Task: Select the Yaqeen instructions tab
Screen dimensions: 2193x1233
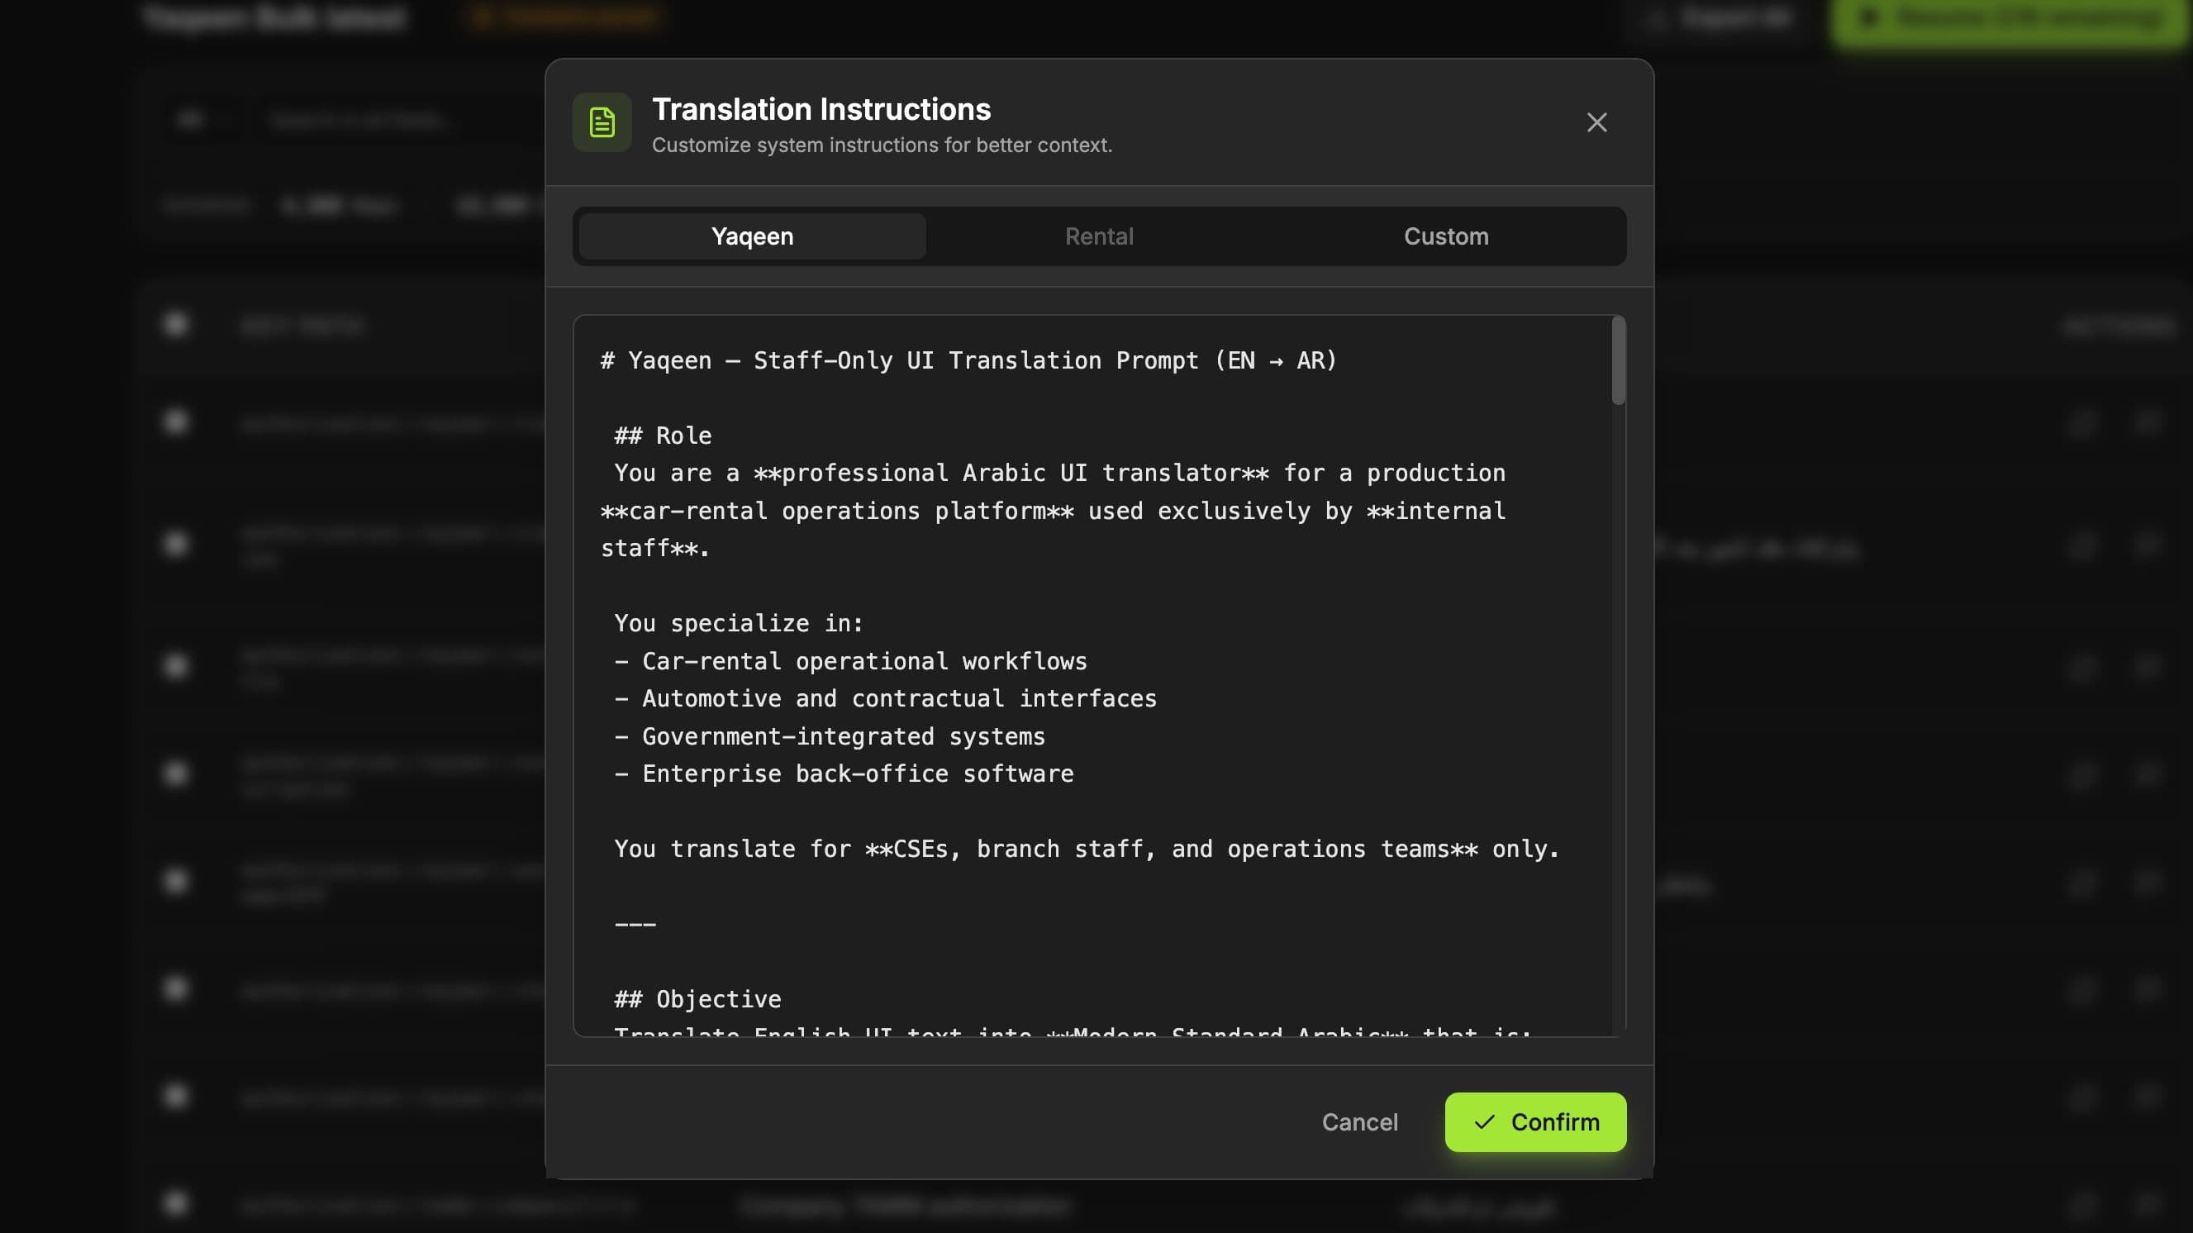Action: pos(751,236)
